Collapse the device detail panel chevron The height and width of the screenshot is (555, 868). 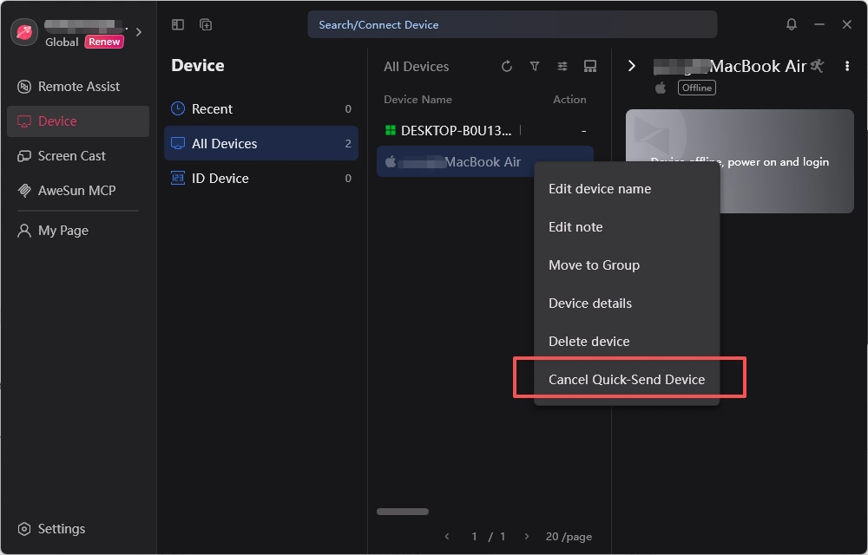coord(632,66)
